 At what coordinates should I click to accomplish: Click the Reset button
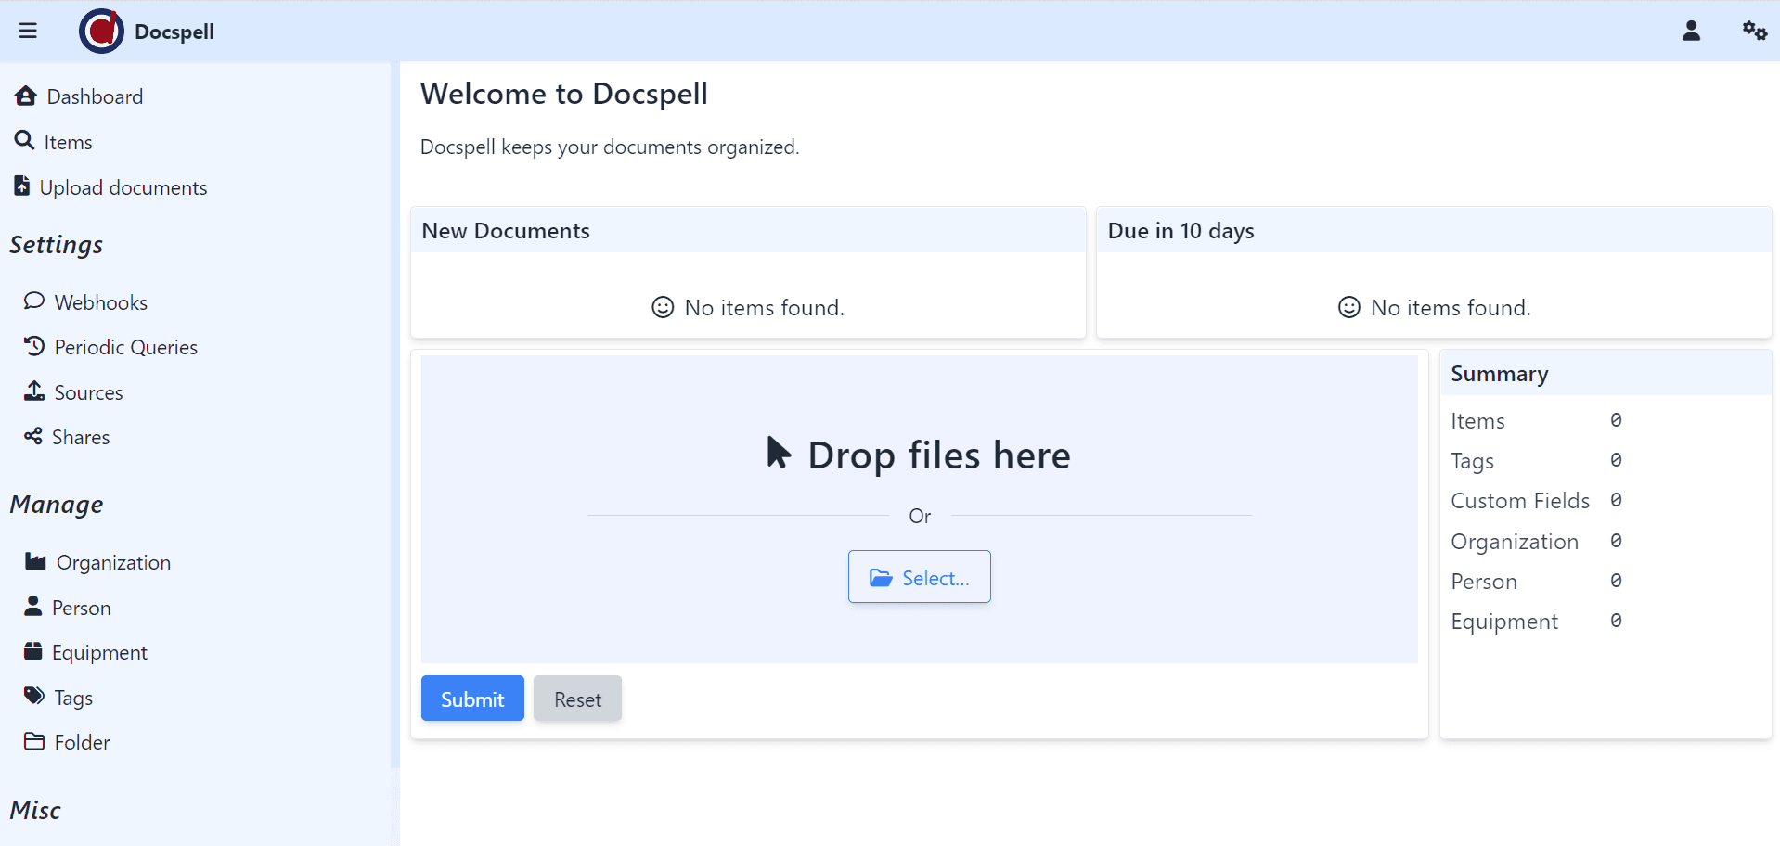tap(577, 699)
